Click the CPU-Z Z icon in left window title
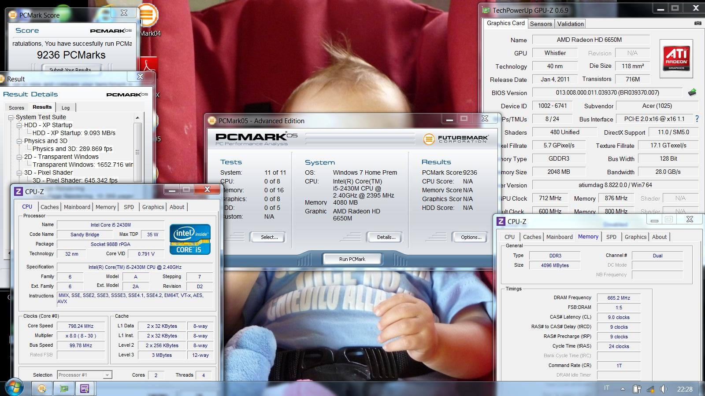 [x=18, y=191]
